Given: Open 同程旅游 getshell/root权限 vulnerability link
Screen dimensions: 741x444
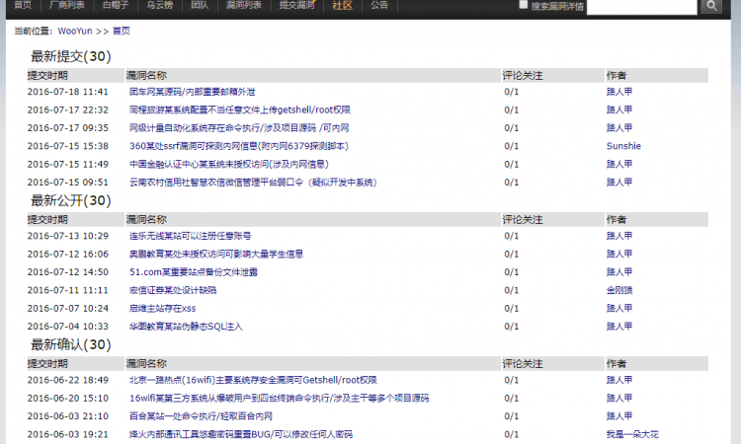Looking at the screenshot, I should point(240,110).
